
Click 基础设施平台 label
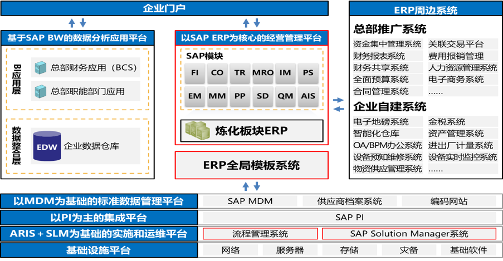point(99,250)
